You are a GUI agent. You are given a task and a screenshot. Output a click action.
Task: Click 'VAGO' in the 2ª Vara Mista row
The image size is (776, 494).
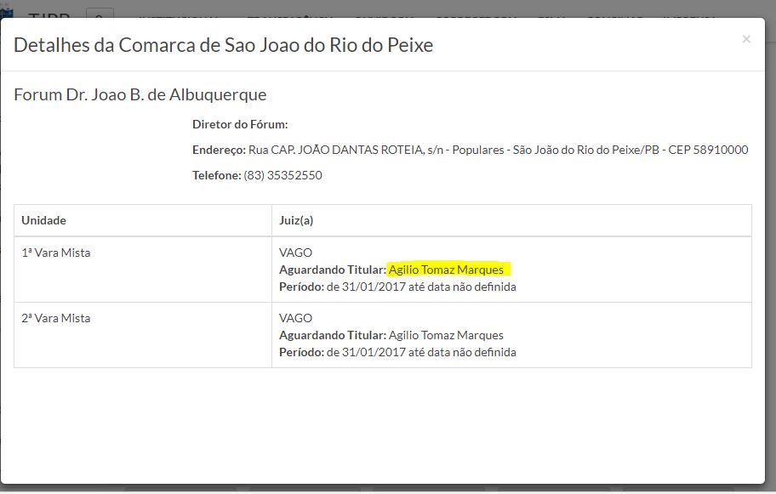[295, 318]
